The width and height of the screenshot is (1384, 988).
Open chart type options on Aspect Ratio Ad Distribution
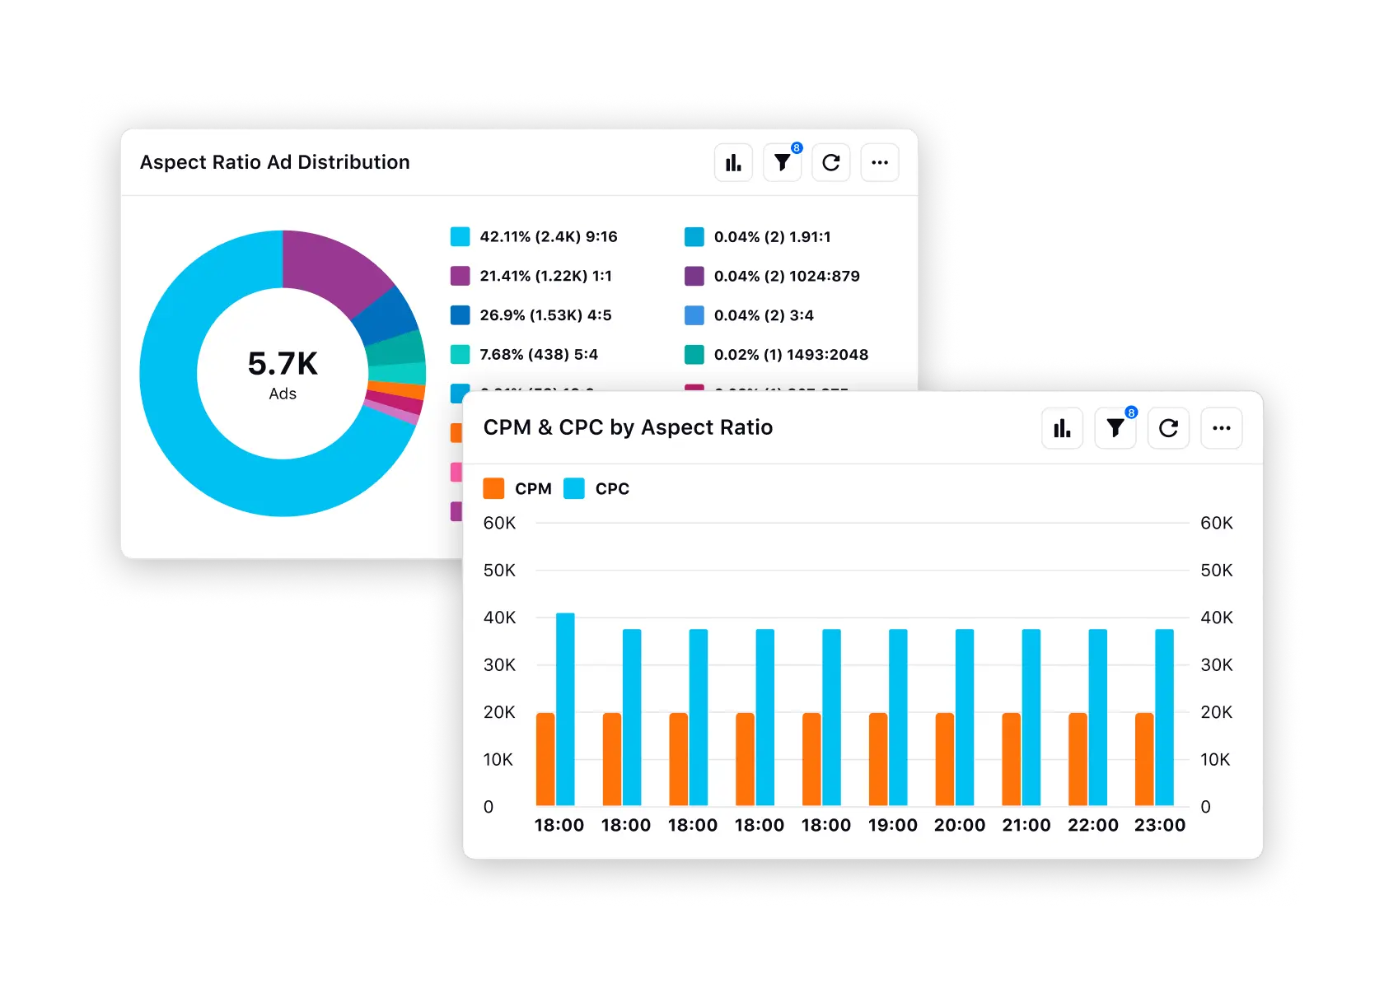(x=732, y=162)
